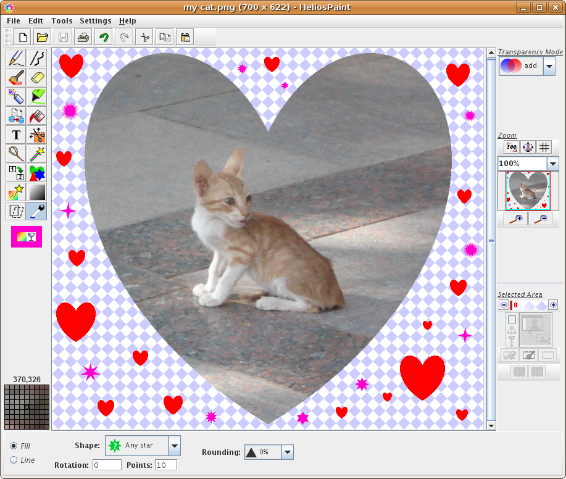Select the rainbow star effects tool

click(16, 192)
